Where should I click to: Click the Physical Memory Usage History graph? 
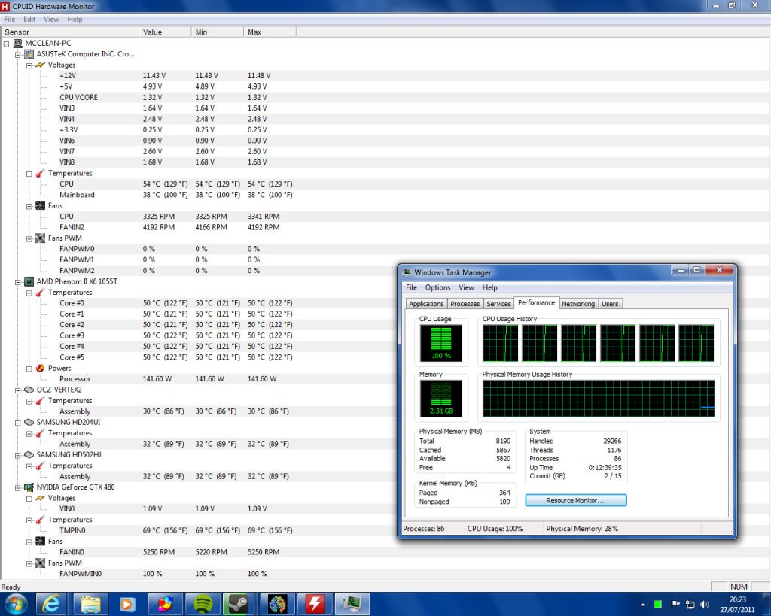[599, 399]
